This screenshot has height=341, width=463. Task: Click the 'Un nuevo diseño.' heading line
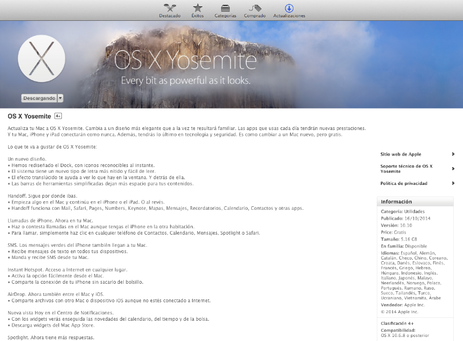[27, 159]
